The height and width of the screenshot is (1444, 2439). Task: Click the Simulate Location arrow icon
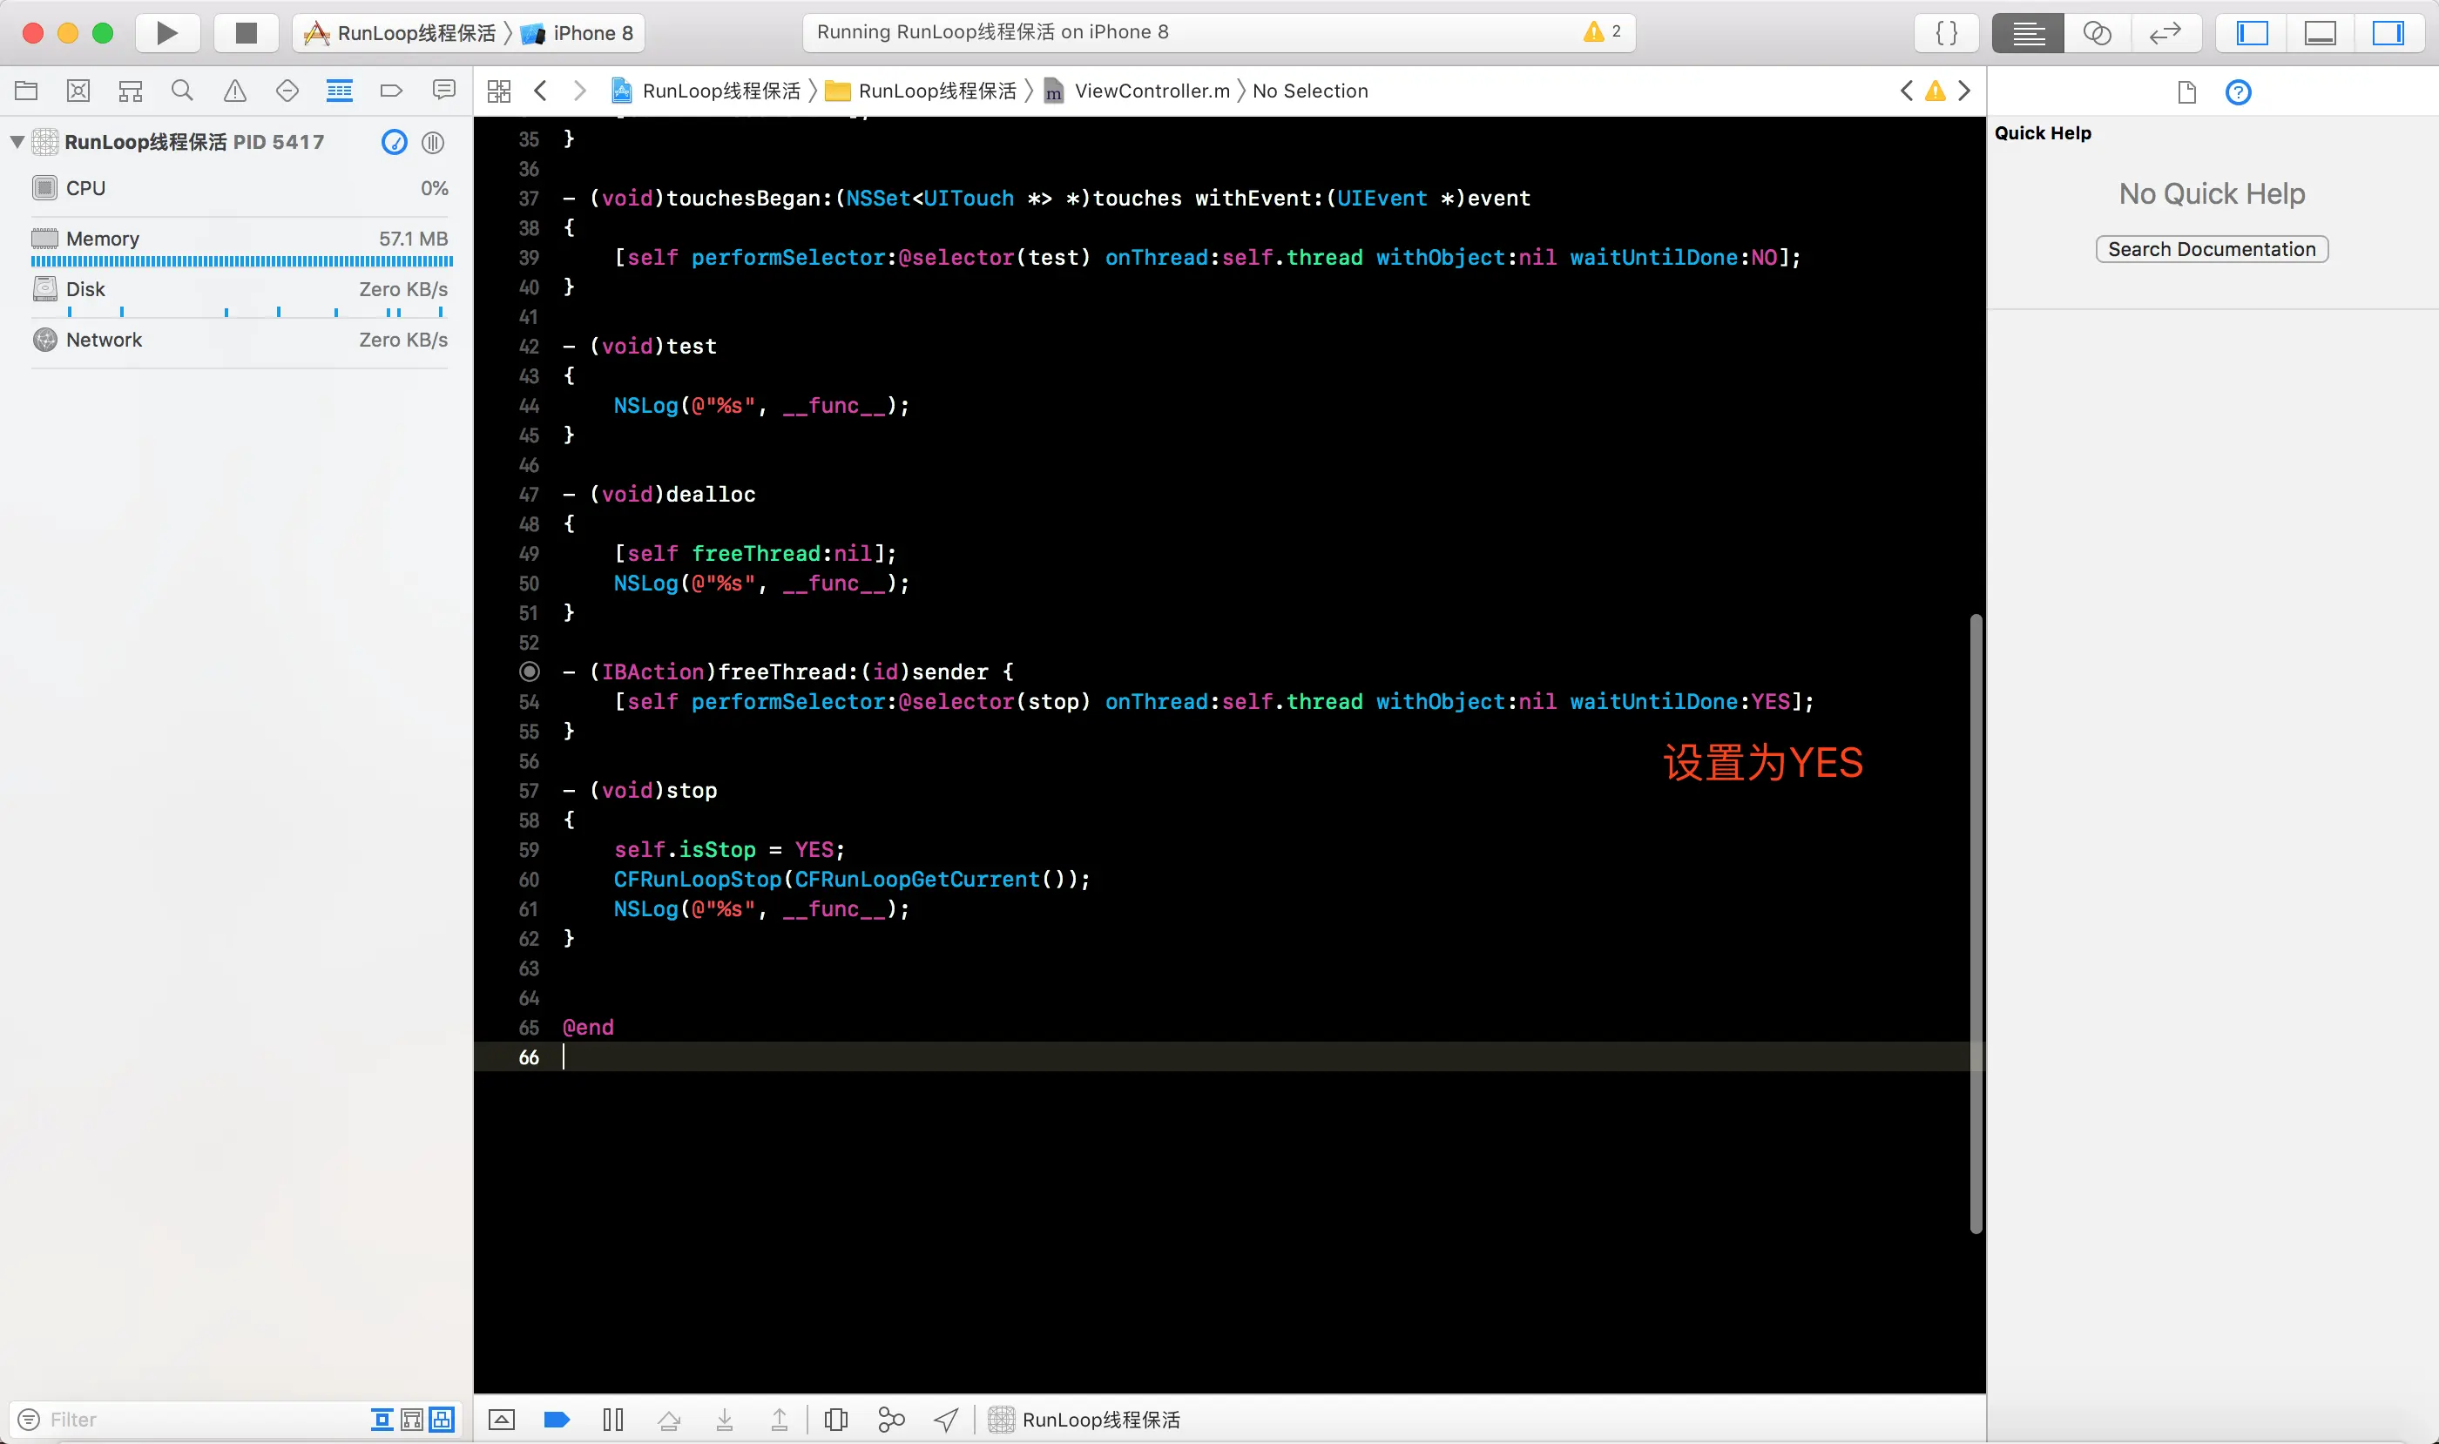tap(946, 1420)
